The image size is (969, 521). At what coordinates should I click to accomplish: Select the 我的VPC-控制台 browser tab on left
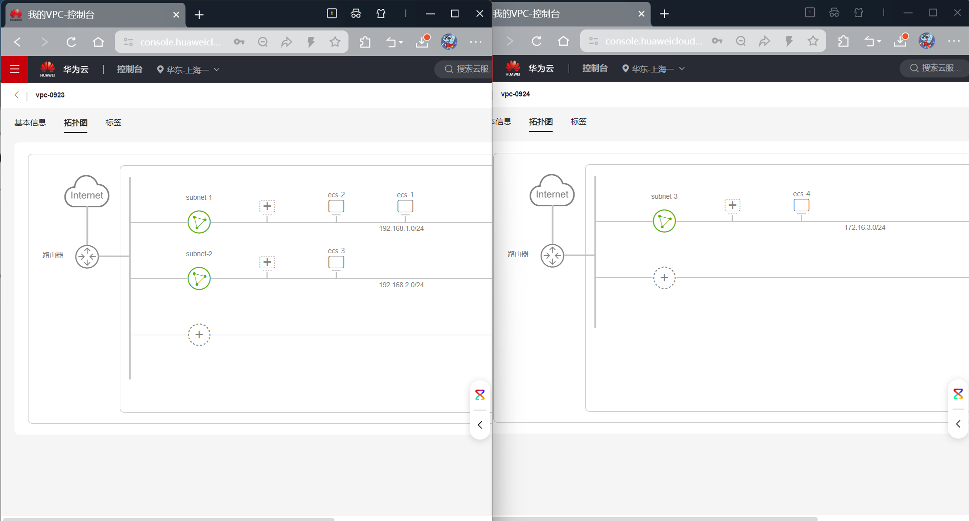pyautogui.click(x=95, y=15)
